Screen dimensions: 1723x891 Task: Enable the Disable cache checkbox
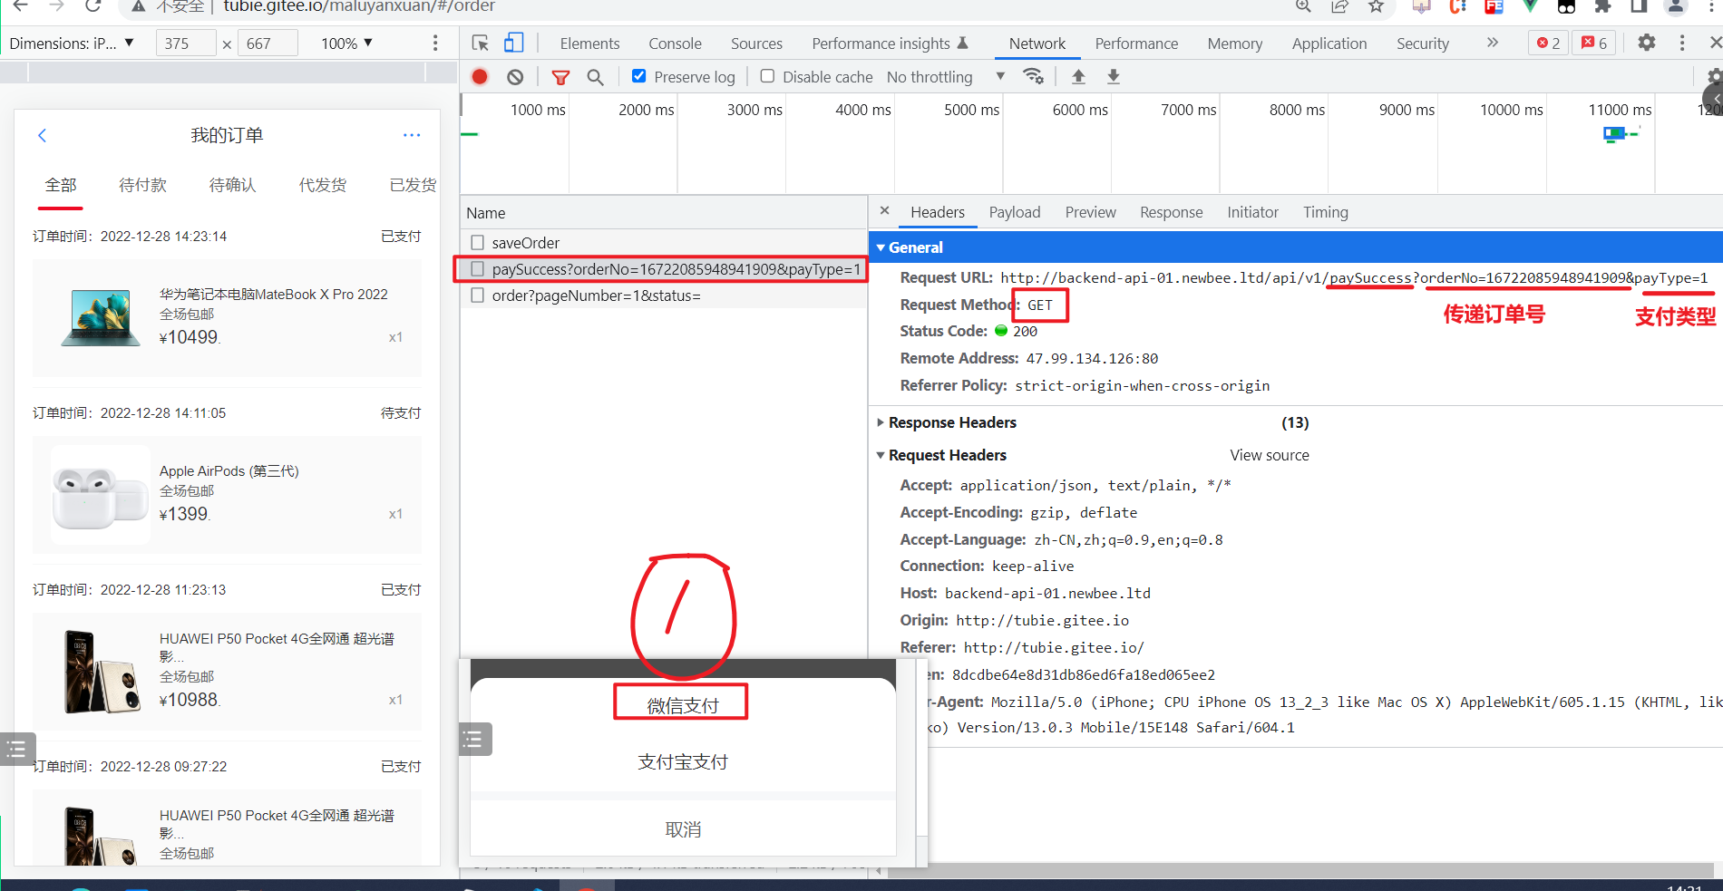click(767, 76)
